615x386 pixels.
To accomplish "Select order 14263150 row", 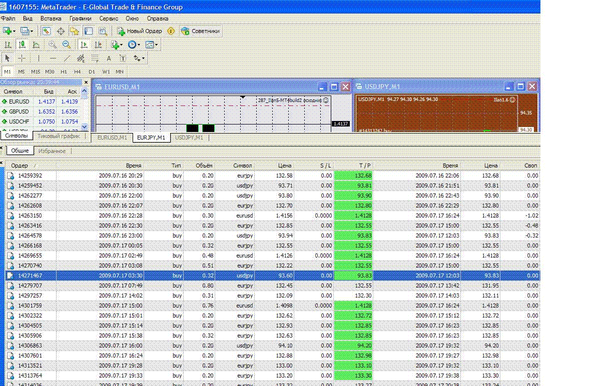I will tap(273, 215).
